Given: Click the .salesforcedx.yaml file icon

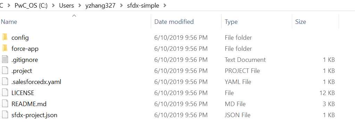Looking at the screenshot, I should [x=5, y=82].
